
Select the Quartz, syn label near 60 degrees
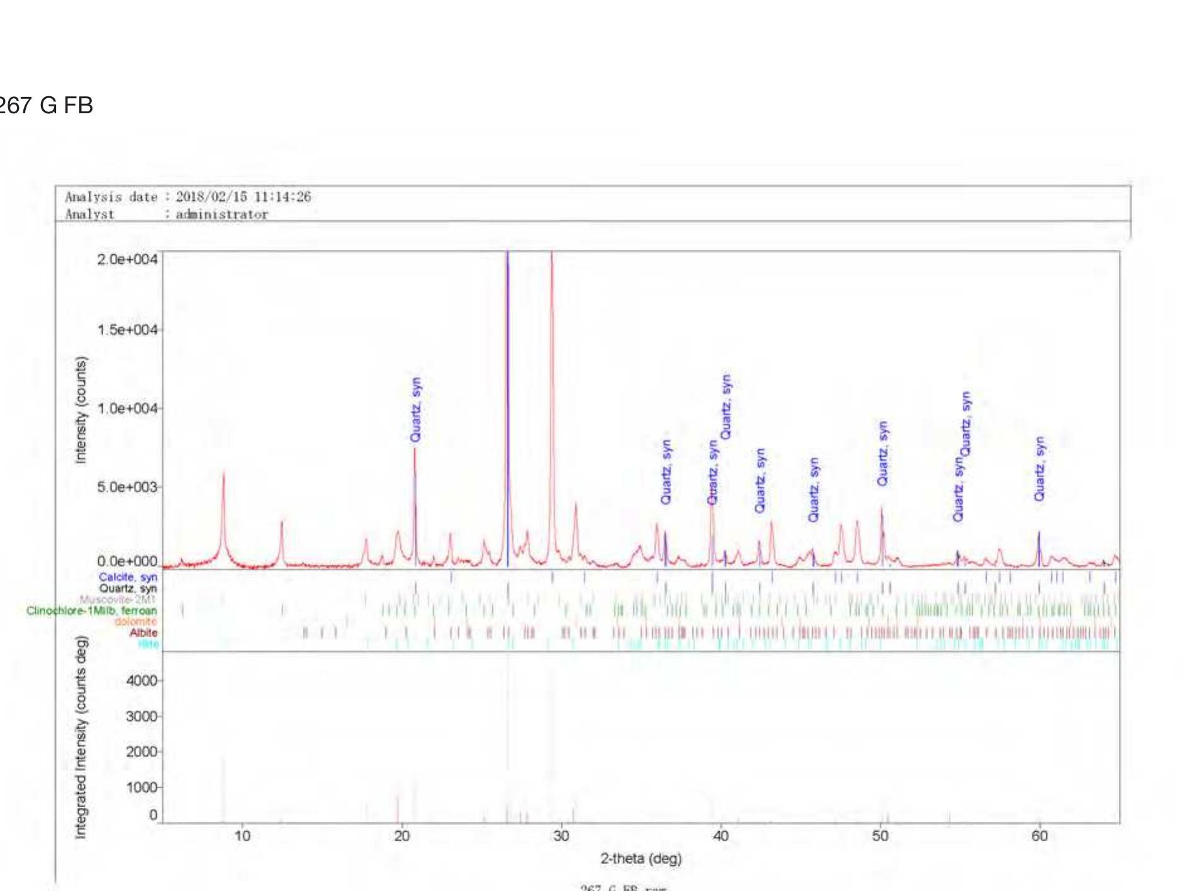tap(1040, 469)
